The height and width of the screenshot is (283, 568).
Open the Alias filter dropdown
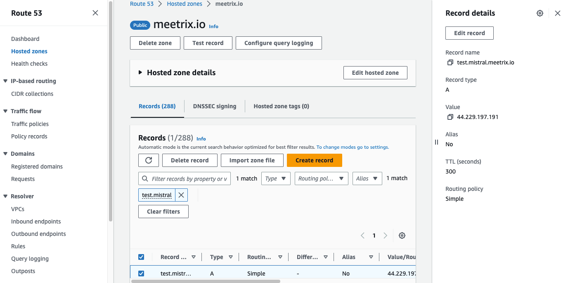pos(367,178)
